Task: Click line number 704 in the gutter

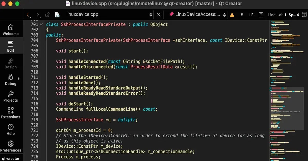Action: coord(34,40)
